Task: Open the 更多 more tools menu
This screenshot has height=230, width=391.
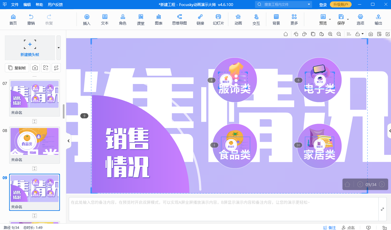Action: pyautogui.click(x=294, y=20)
